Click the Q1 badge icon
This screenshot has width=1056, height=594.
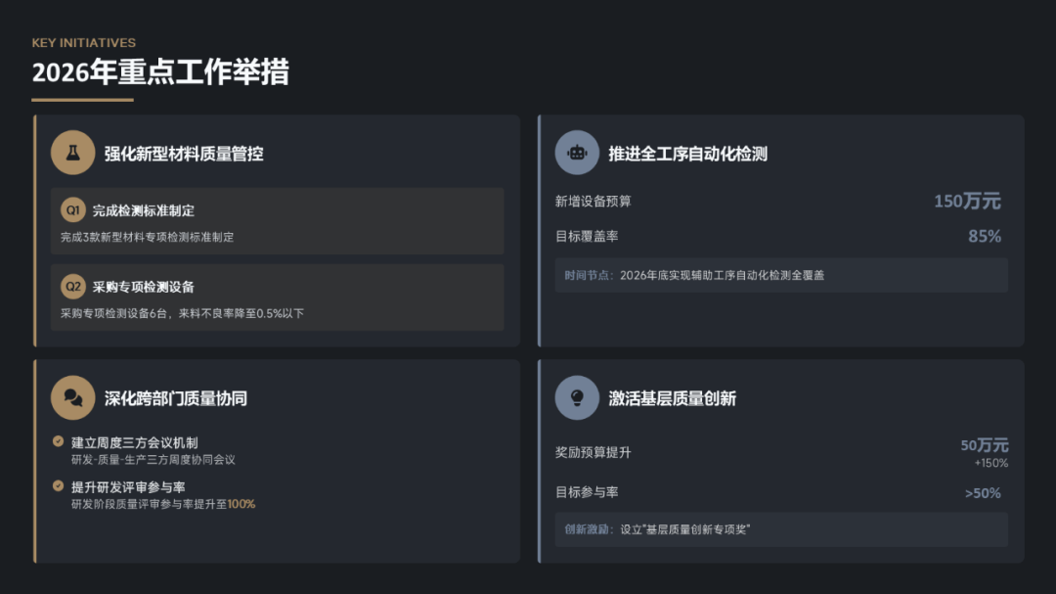click(73, 210)
